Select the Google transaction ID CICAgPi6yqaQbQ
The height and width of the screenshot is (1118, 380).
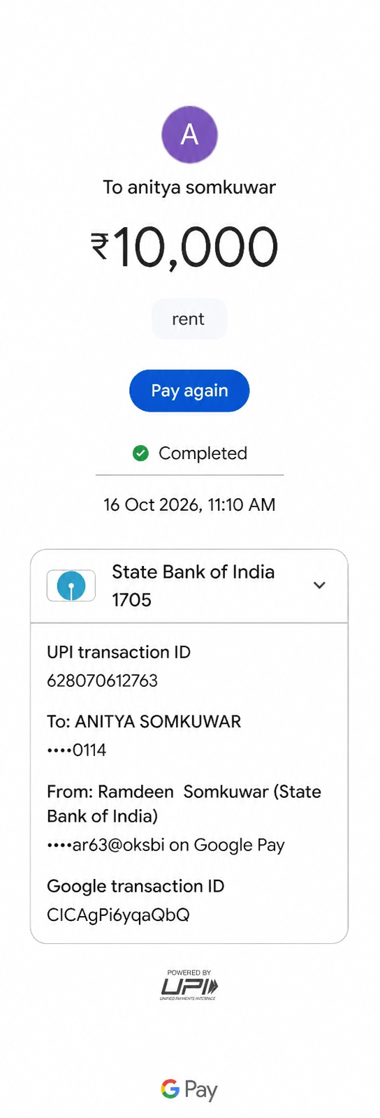118,915
